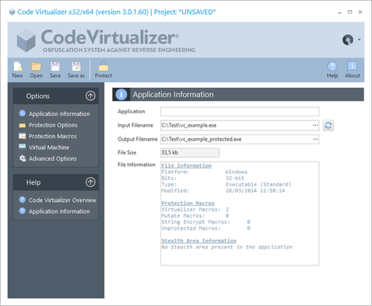
Task: Click the Output Filename text field
Action: (236, 139)
